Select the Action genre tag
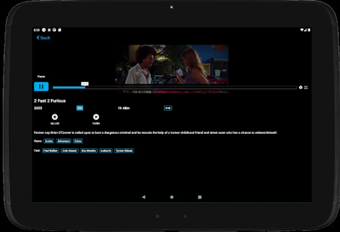Image resolution: width=340 pixels, height=232 pixels. pos(49,141)
